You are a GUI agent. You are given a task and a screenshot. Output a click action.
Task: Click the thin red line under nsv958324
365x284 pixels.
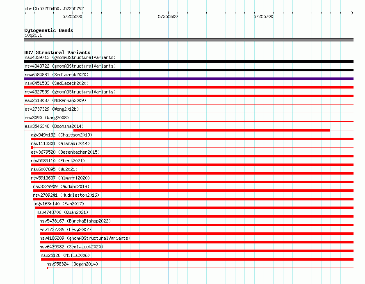200,268
